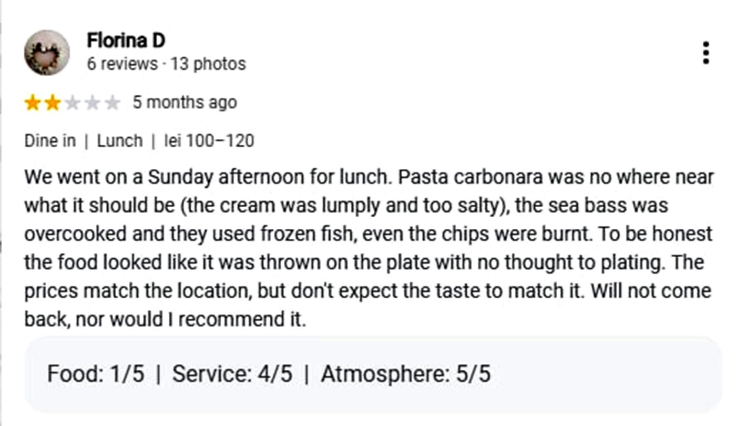Image resolution: width=736 pixels, height=426 pixels.
Task: Click the "Atmosphere: 5/5" rating
Action: click(x=405, y=374)
